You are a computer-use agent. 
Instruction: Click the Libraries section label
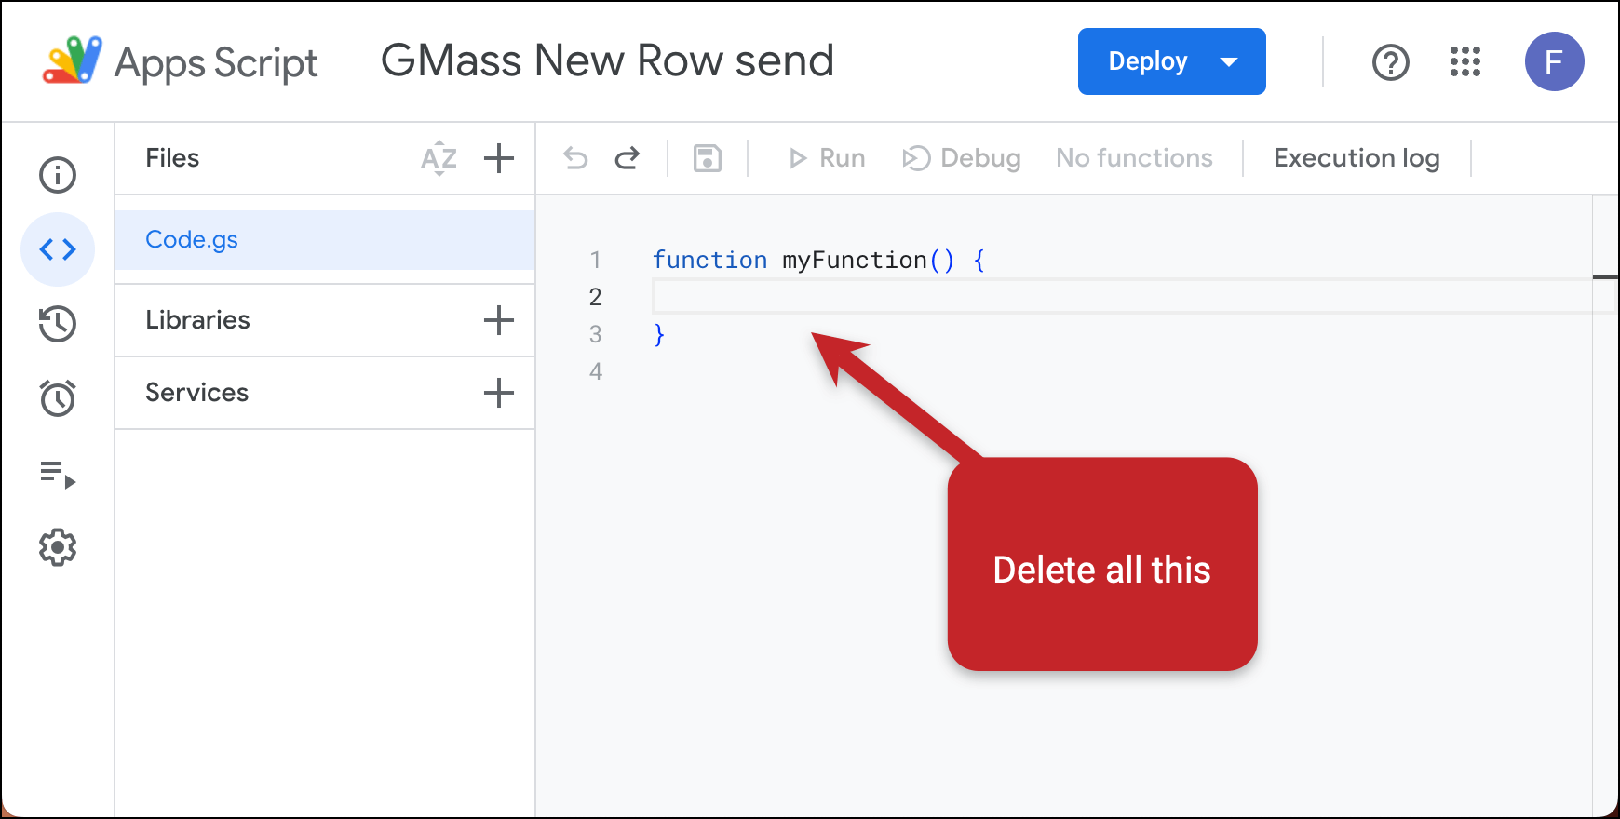197,320
